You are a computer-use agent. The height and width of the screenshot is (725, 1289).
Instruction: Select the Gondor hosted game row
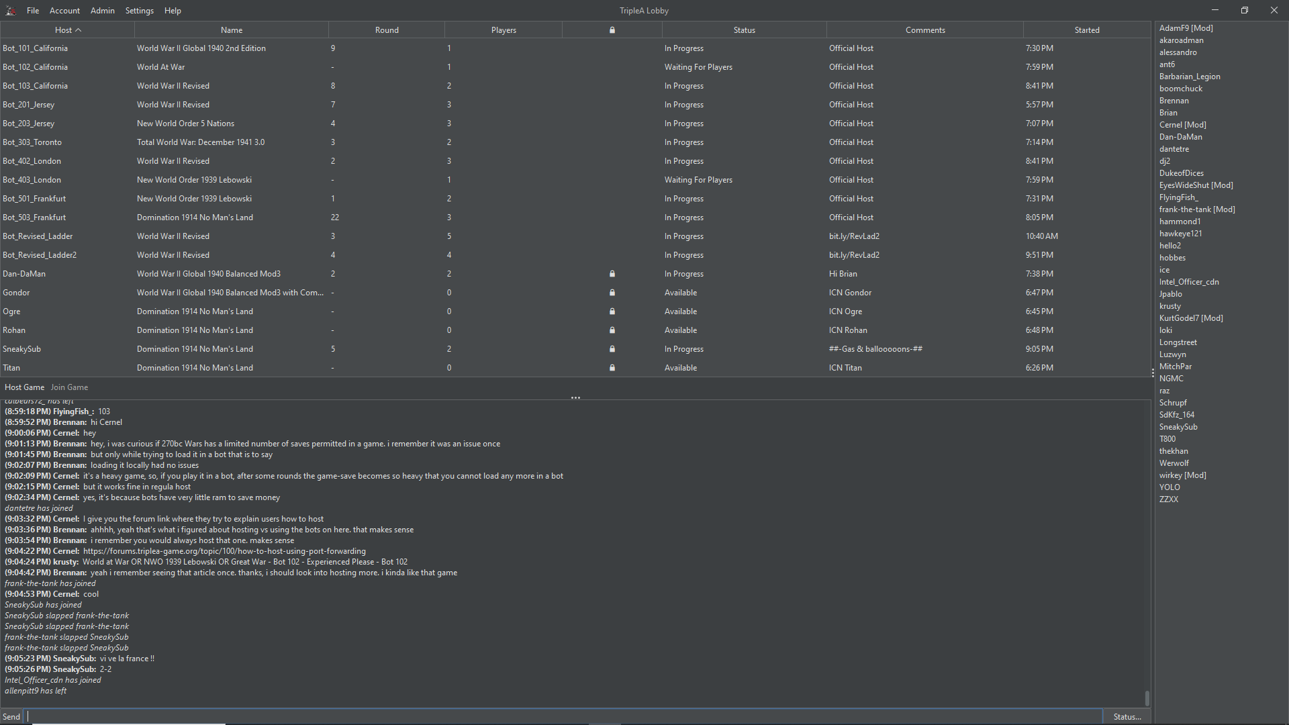[x=575, y=293]
